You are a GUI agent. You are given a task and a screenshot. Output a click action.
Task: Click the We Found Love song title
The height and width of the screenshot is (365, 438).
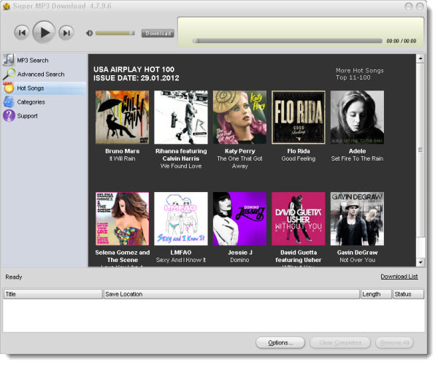click(x=181, y=166)
